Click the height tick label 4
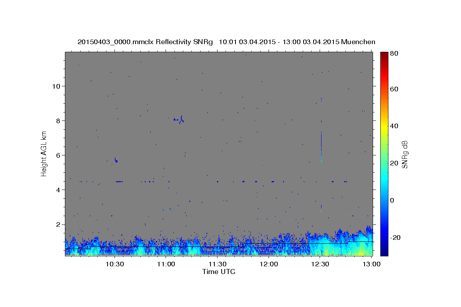The image size is (461, 307). [58, 190]
